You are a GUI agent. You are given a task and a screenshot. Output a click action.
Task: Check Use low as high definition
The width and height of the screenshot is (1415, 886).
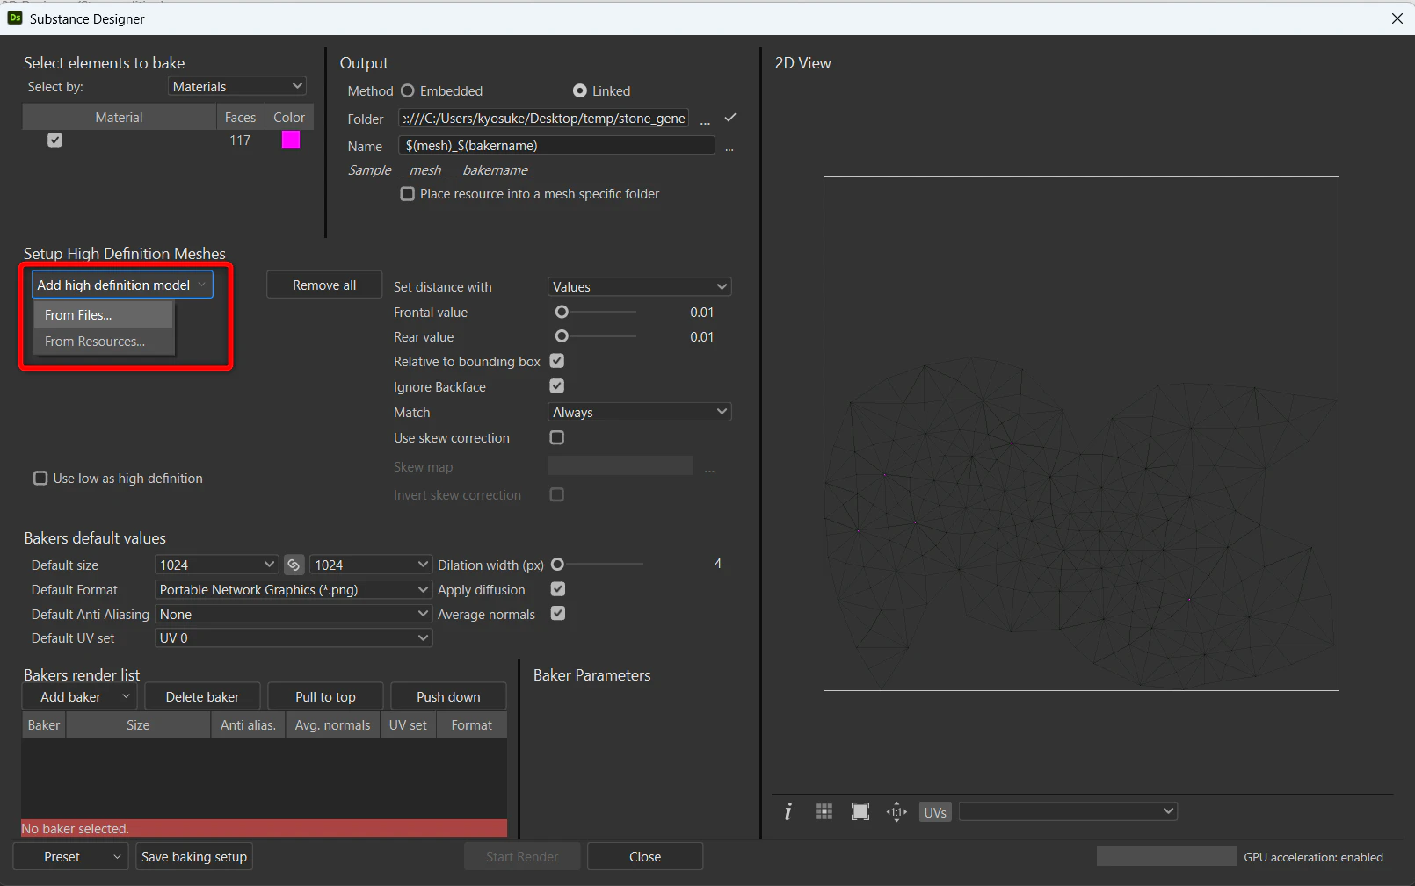point(40,479)
